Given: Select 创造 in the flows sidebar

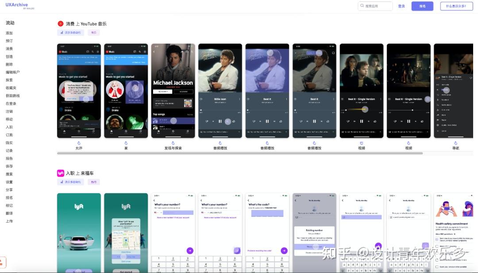Looking at the screenshot, I should point(9,57).
